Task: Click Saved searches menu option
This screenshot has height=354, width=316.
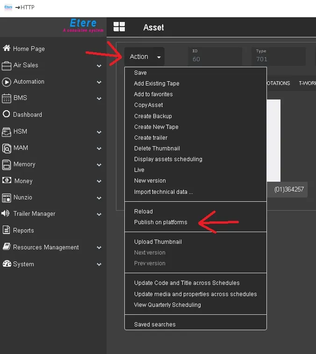Action: point(155,325)
